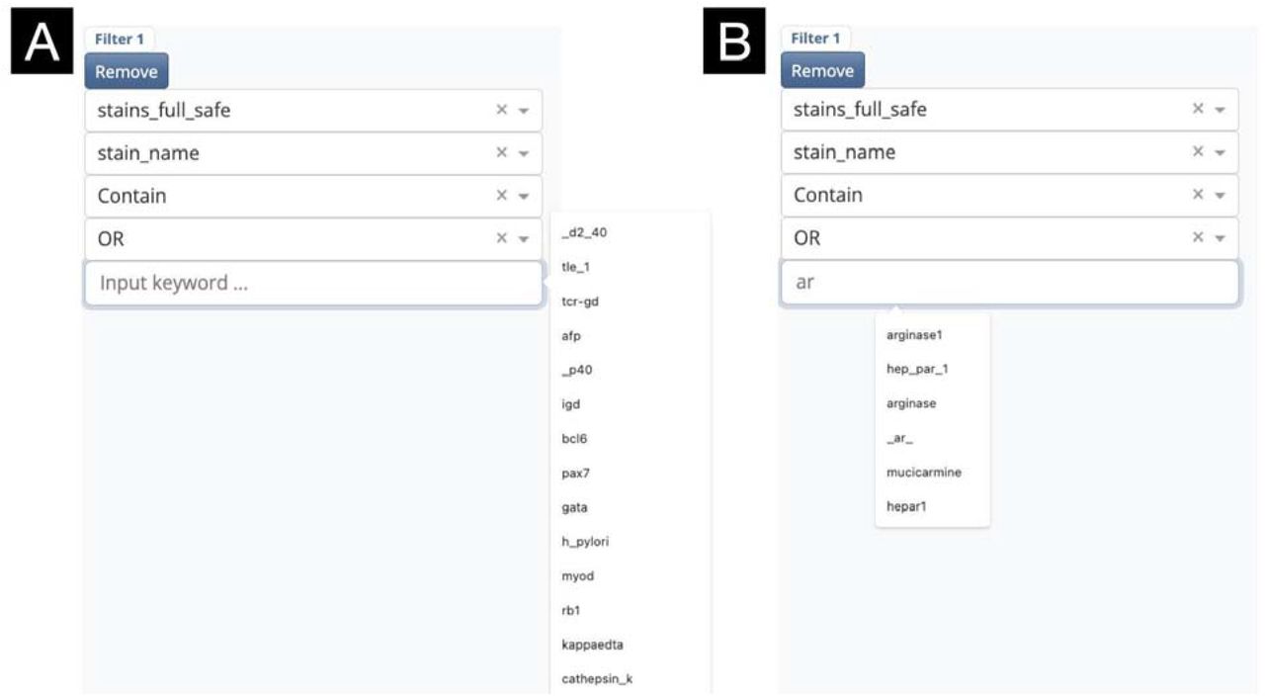Clear stains_full_safe selection in panel A
Viewport: 1265px width, 696px height.
[501, 111]
